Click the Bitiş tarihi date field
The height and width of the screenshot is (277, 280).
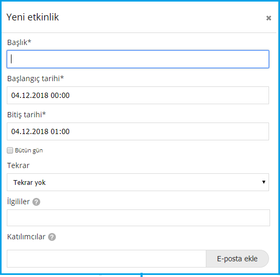coord(138,131)
